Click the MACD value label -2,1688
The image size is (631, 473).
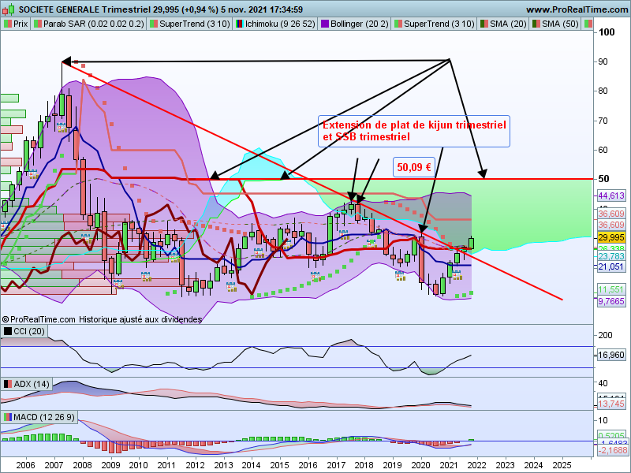(612, 450)
